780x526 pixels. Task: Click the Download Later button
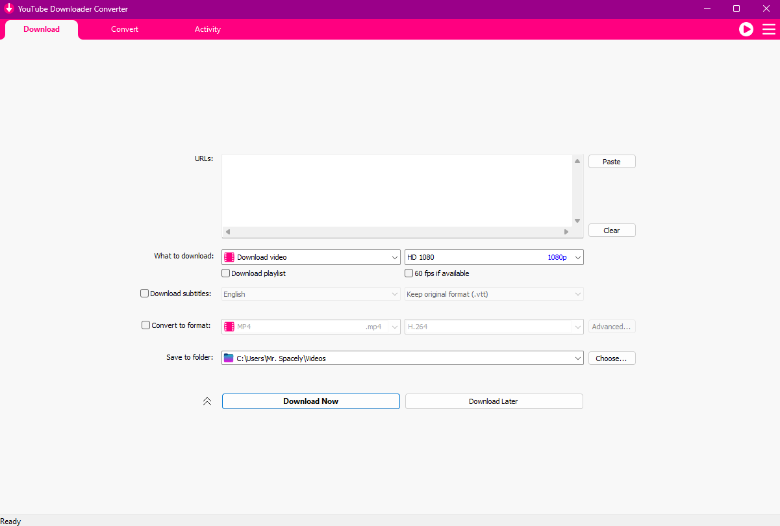pyautogui.click(x=494, y=401)
